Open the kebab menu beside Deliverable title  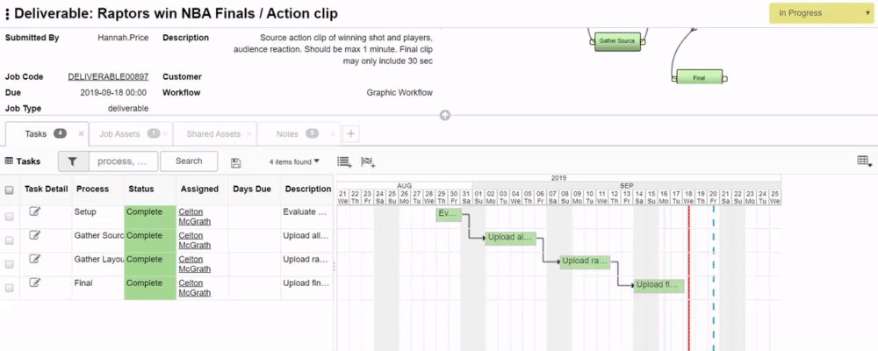(7, 14)
